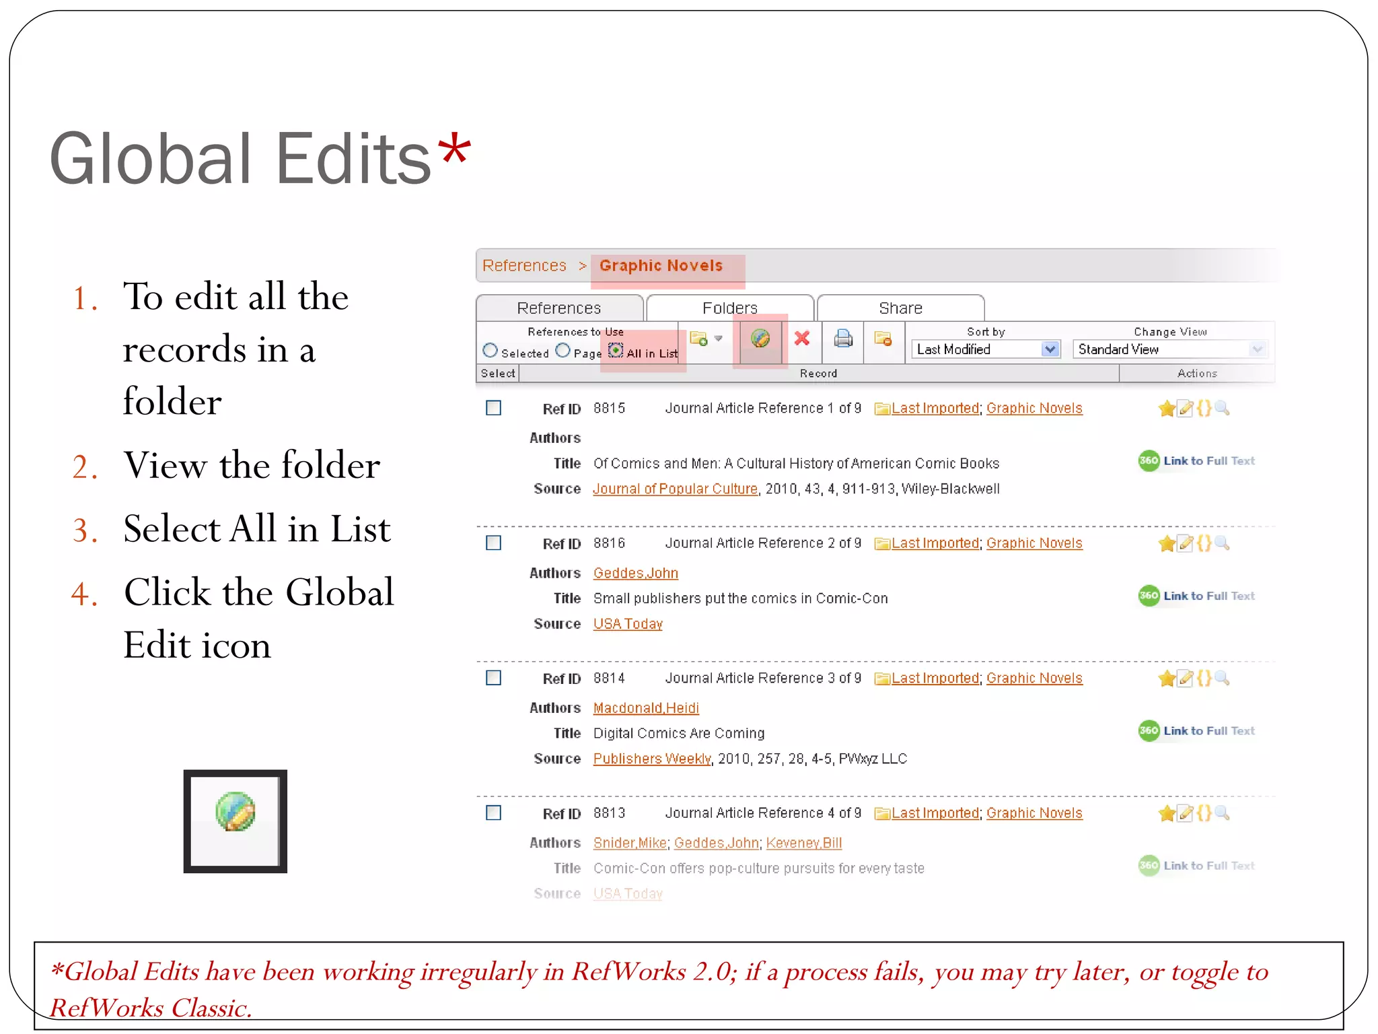Open Last Imported folder link for ref 8815
The height and width of the screenshot is (1034, 1378).
click(935, 409)
